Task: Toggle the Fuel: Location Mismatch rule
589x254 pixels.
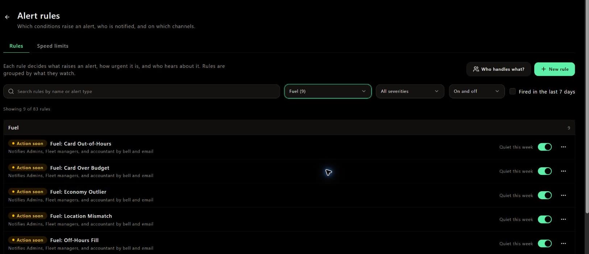Action: pos(545,220)
